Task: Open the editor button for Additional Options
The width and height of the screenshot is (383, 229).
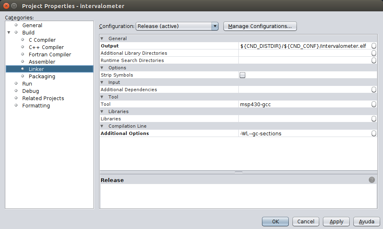Action: click(374, 134)
